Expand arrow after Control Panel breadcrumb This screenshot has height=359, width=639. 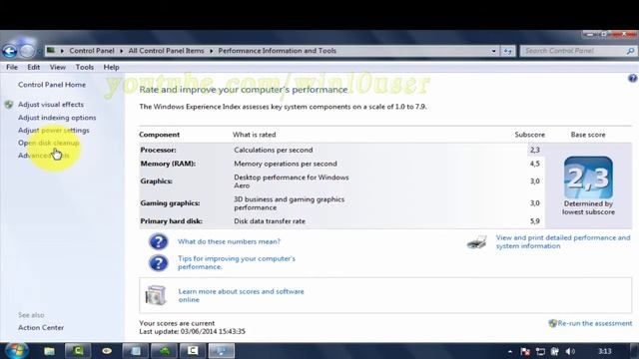coord(122,51)
